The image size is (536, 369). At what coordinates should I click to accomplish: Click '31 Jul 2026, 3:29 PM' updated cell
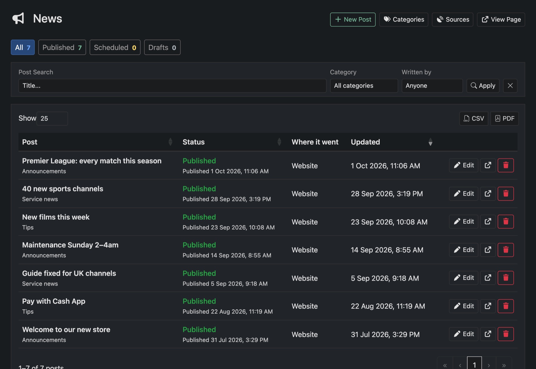(x=385, y=334)
